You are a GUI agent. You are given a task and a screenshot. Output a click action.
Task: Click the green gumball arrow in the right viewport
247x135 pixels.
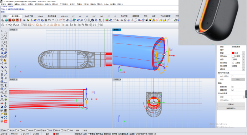click(x=163, y=102)
